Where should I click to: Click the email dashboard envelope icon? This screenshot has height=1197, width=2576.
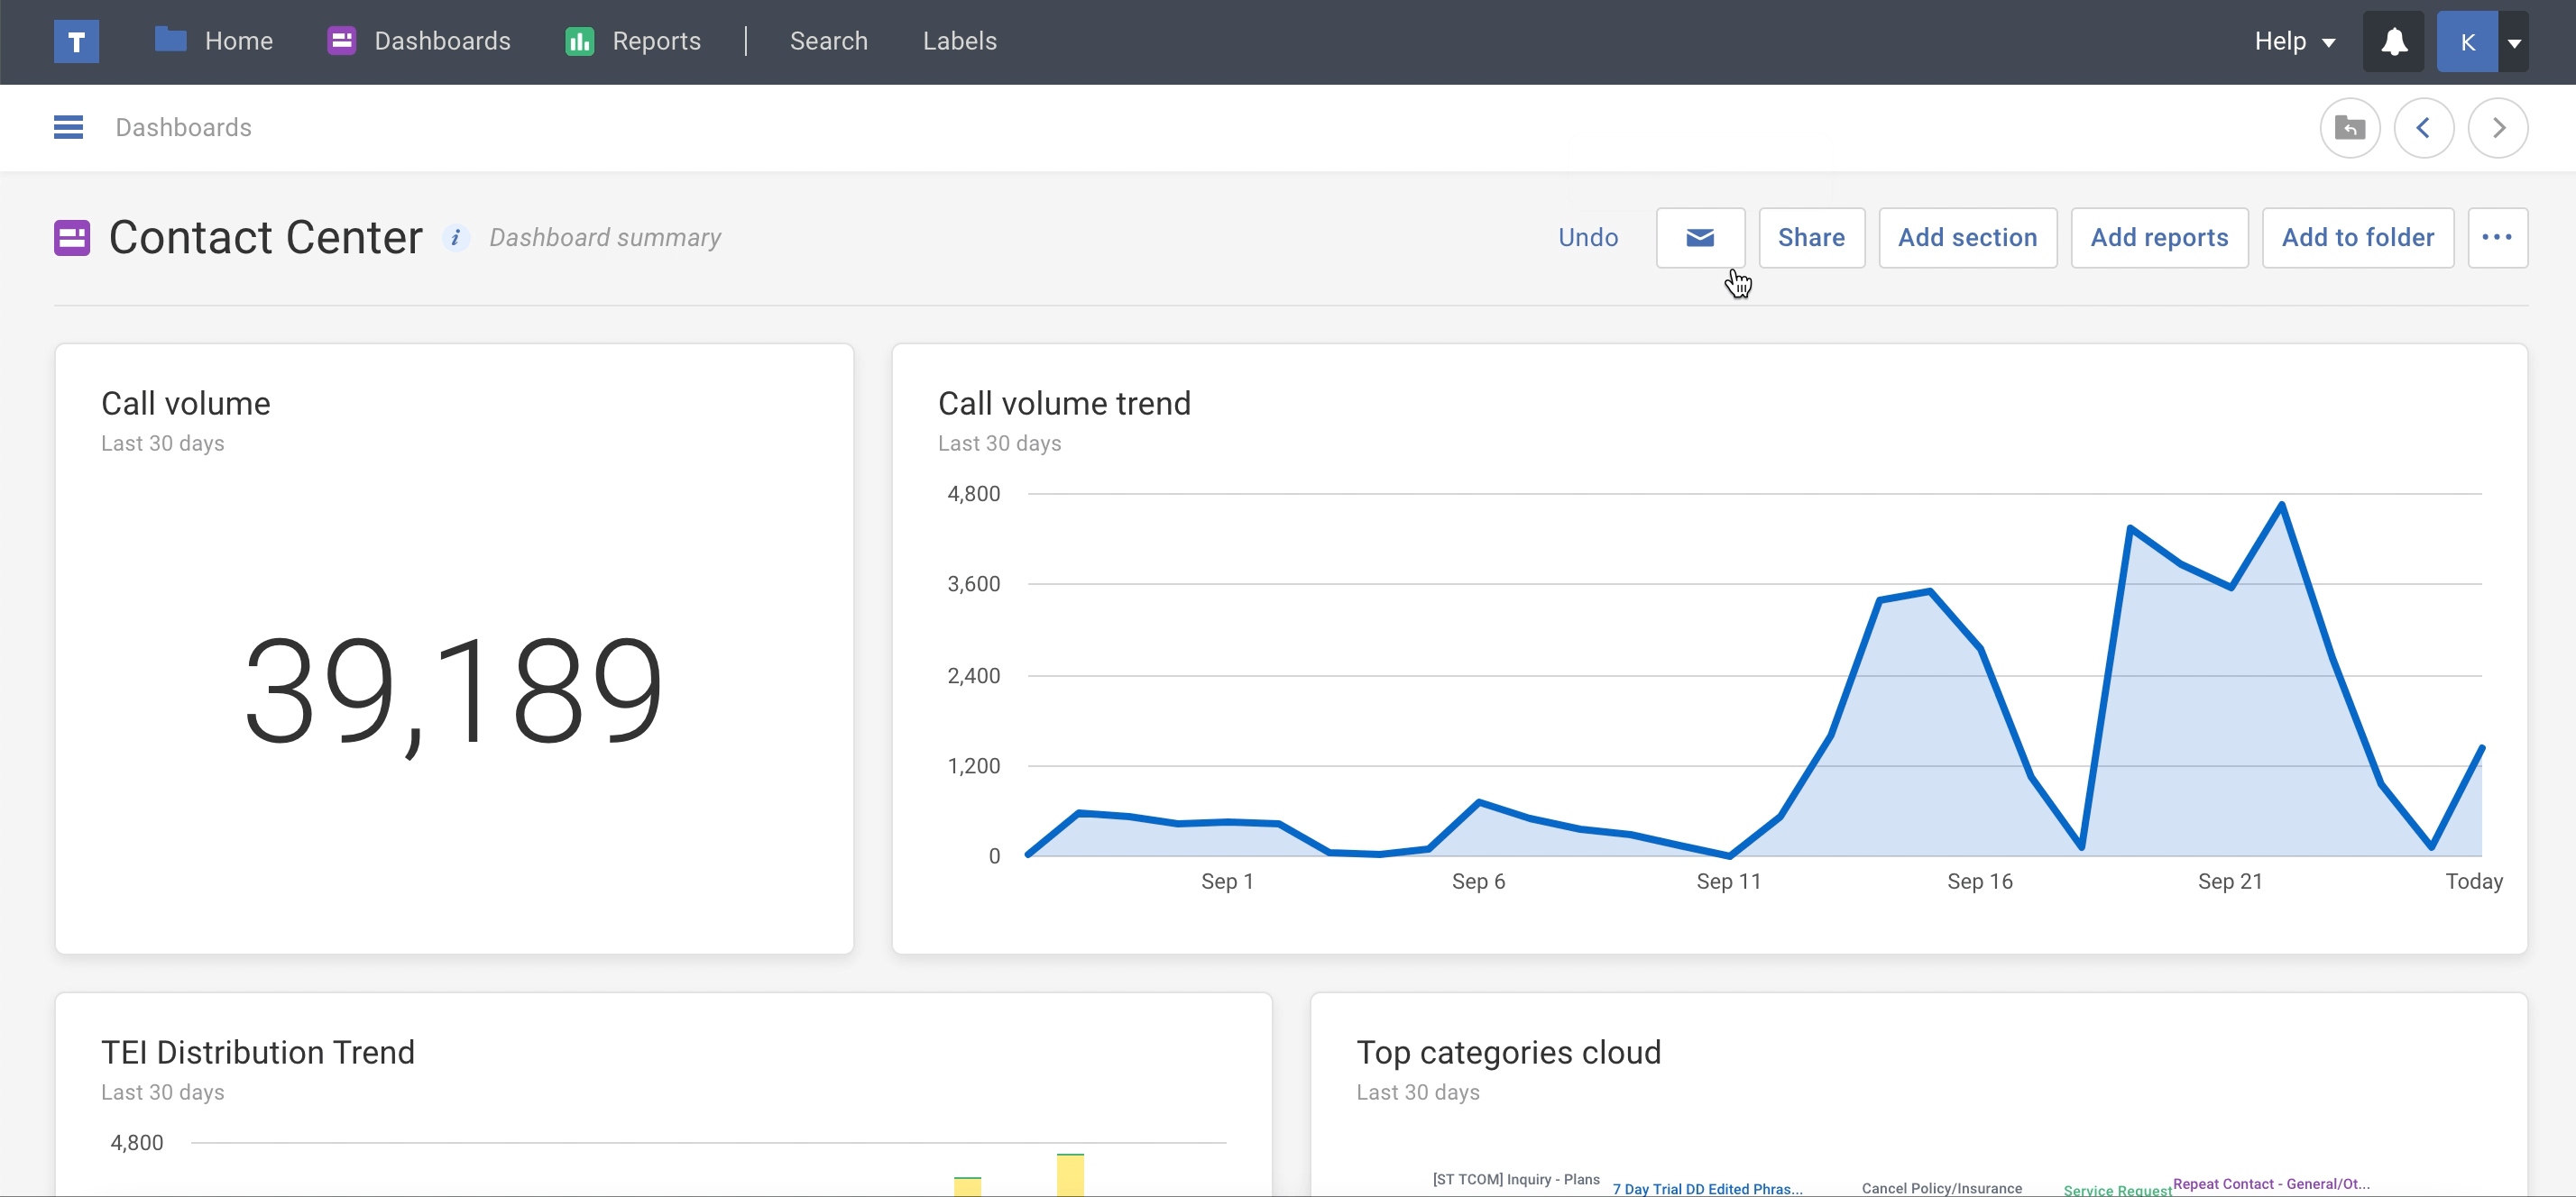[1700, 238]
